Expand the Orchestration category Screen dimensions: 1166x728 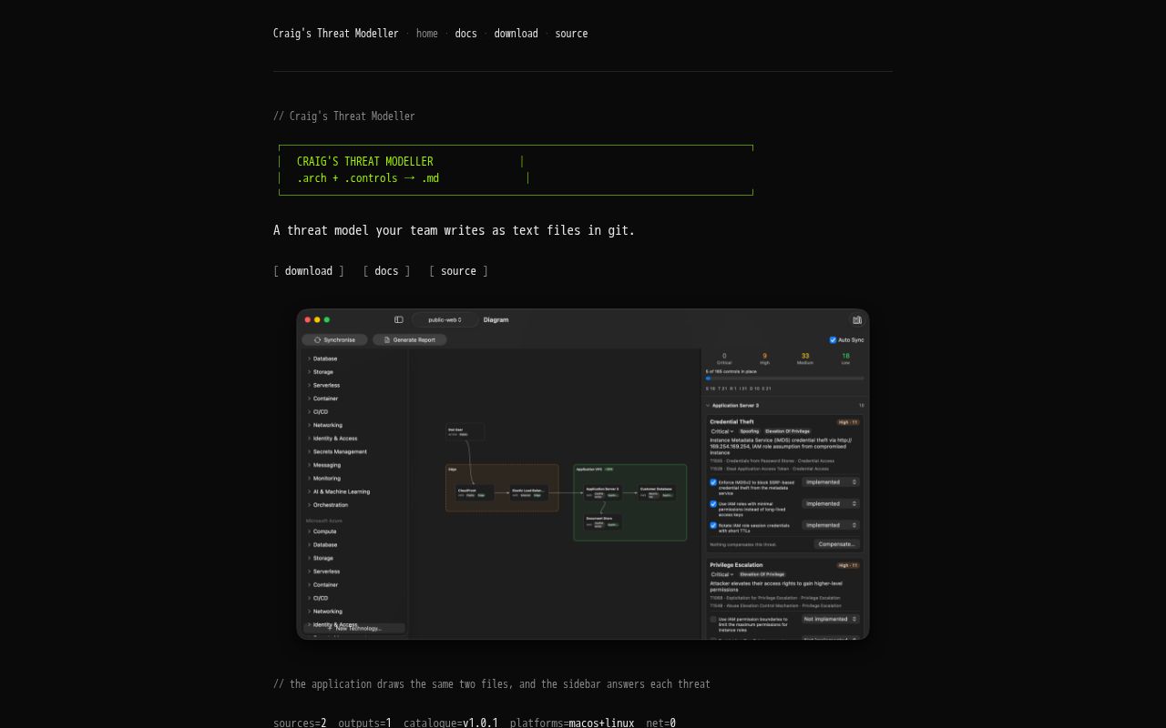[x=309, y=505]
